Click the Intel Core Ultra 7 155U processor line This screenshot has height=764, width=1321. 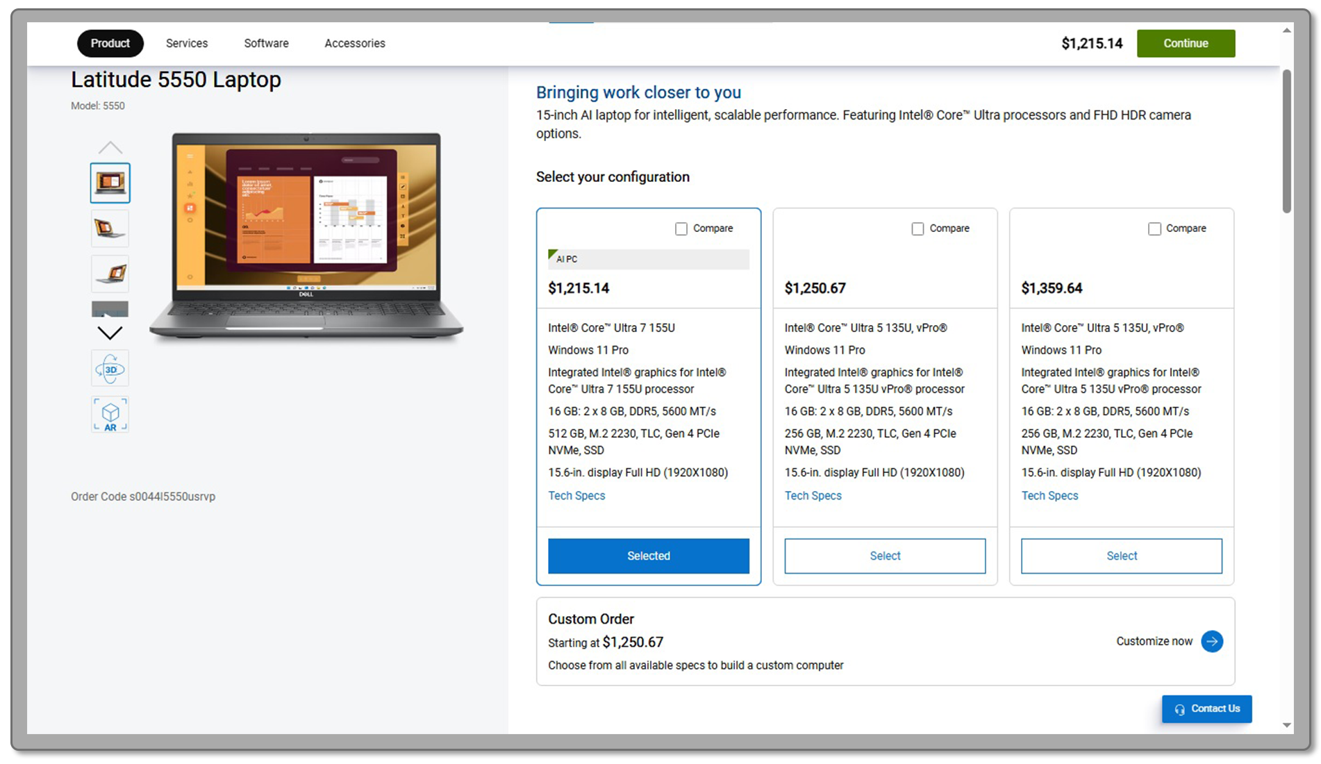611,328
